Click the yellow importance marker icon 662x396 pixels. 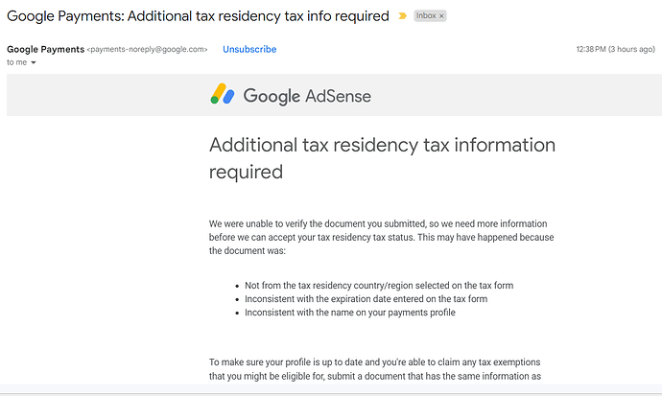click(401, 16)
